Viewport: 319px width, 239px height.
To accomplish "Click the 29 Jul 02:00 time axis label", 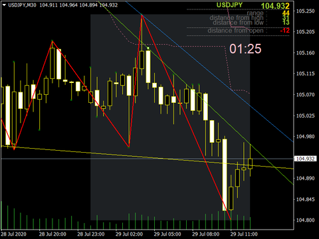I will pos(129,234).
